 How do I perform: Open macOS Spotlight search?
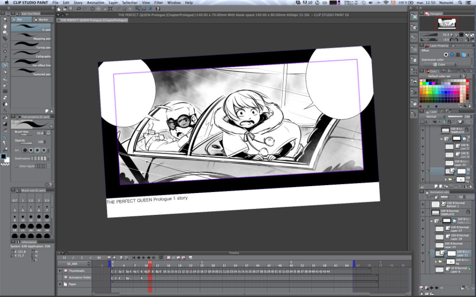(x=460, y=2)
